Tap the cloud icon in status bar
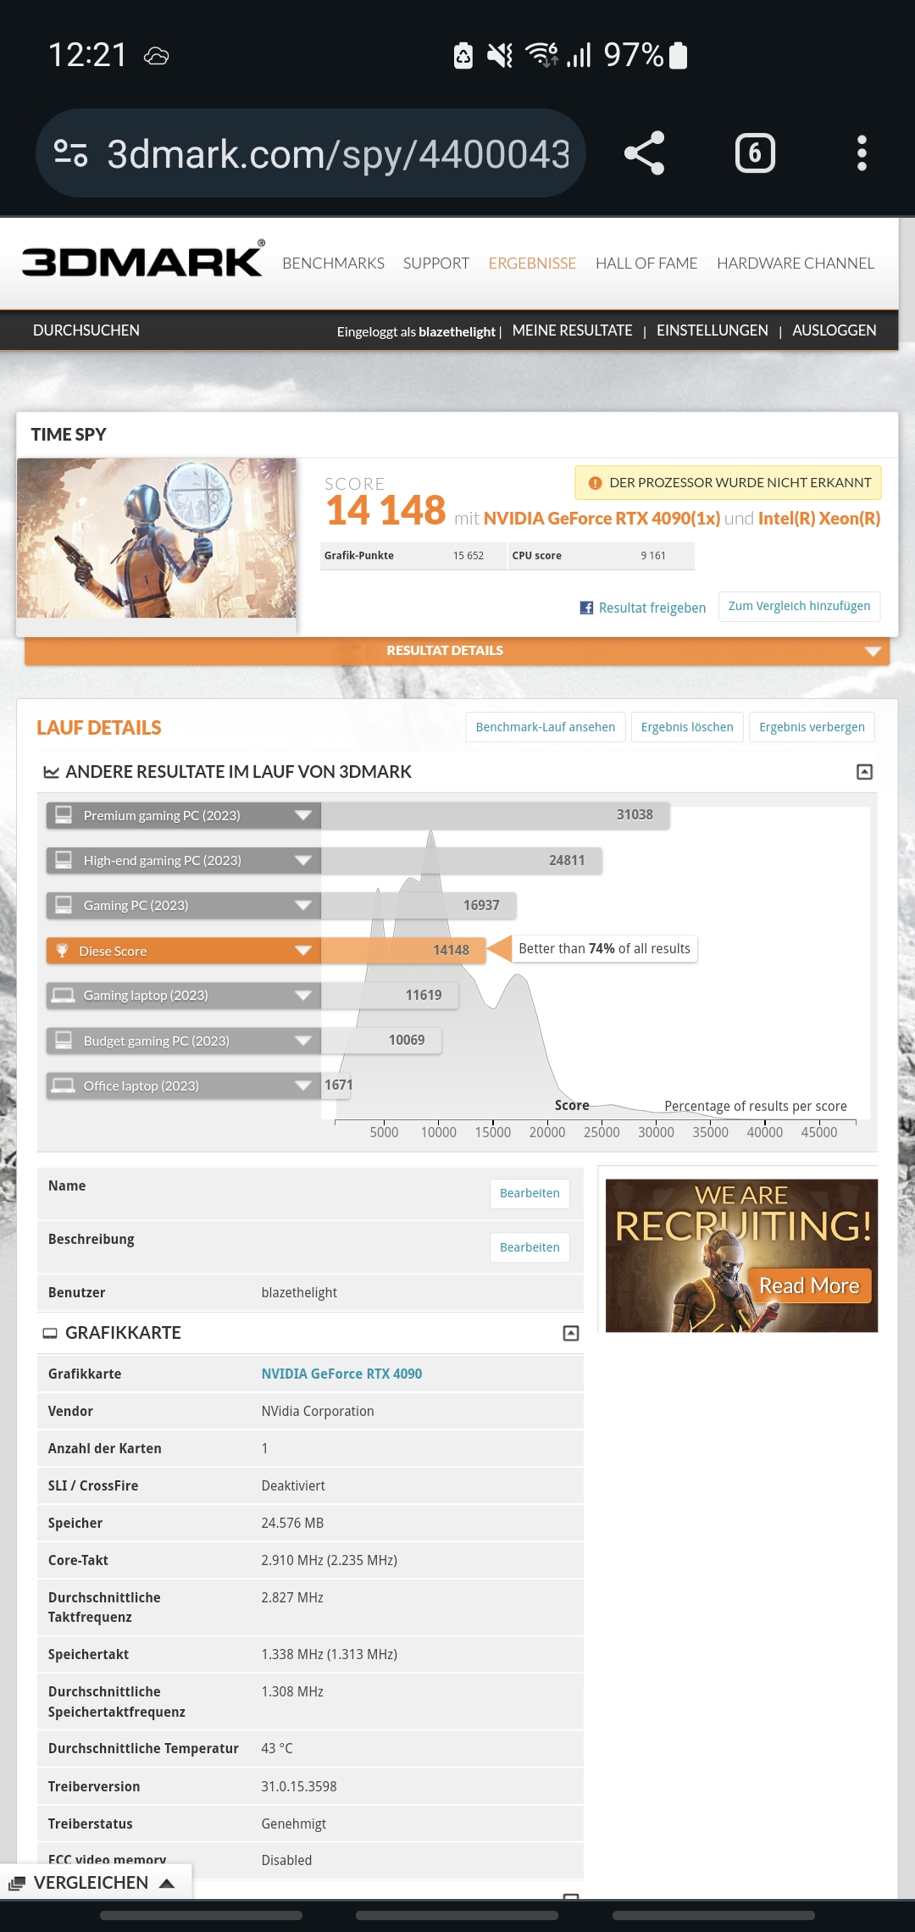915x1932 pixels. coord(157,56)
